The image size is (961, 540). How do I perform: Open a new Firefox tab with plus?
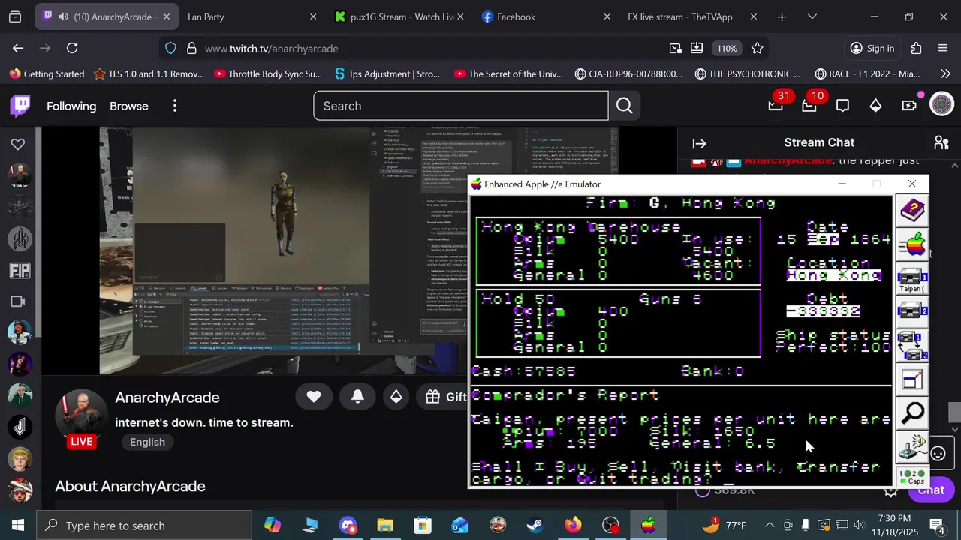782,16
